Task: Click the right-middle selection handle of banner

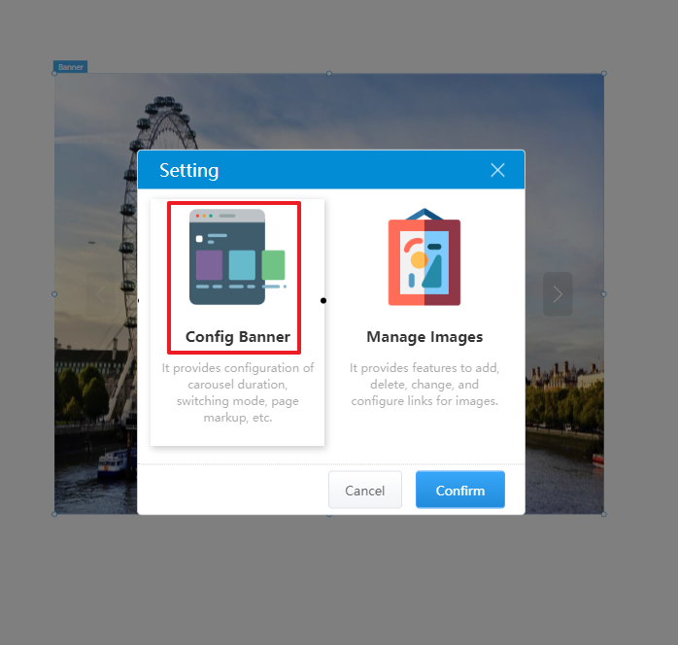Action: click(x=604, y=294)
